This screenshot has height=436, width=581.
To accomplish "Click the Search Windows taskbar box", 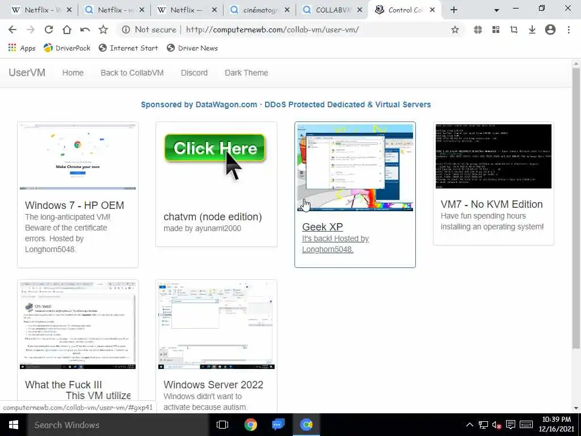I will [x=118, y=425].
